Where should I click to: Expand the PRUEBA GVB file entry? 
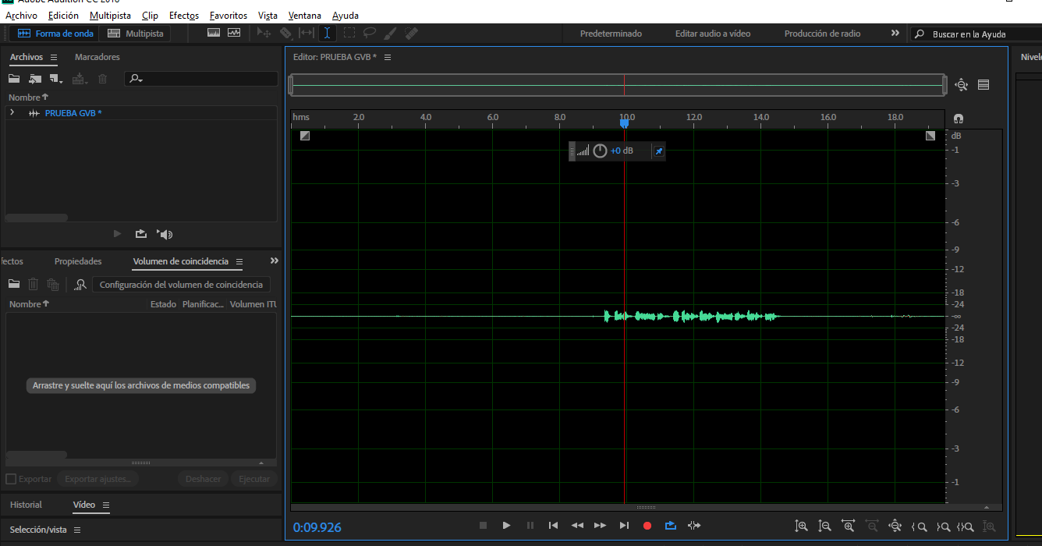12,113
